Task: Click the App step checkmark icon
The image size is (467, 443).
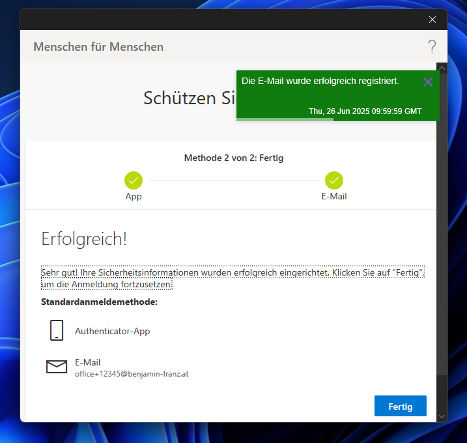Action: [x=134, y=180]
